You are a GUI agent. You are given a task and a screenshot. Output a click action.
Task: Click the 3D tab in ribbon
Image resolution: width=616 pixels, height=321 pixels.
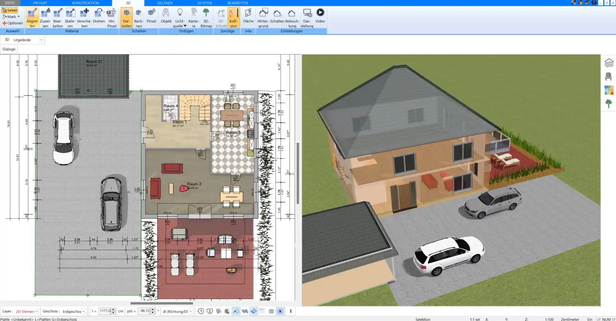[128, 3]
